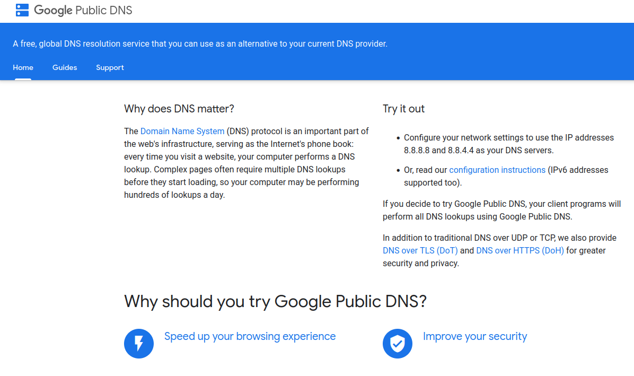634x376 pixels.
Task: Click the Try it out heading
Action: (404, 109)
